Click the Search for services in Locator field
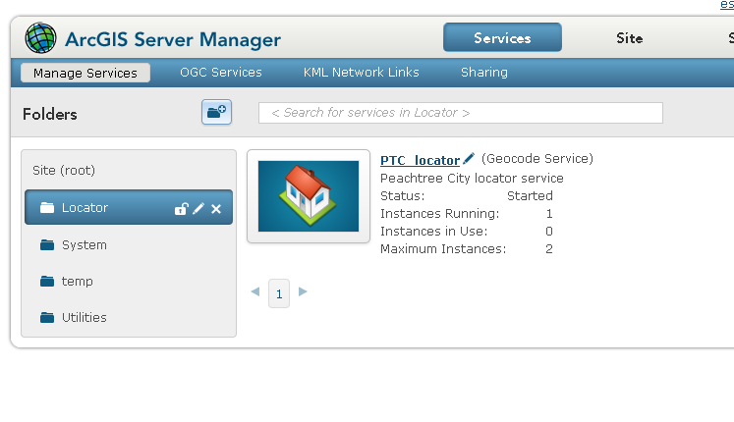 tap(461, 113)
